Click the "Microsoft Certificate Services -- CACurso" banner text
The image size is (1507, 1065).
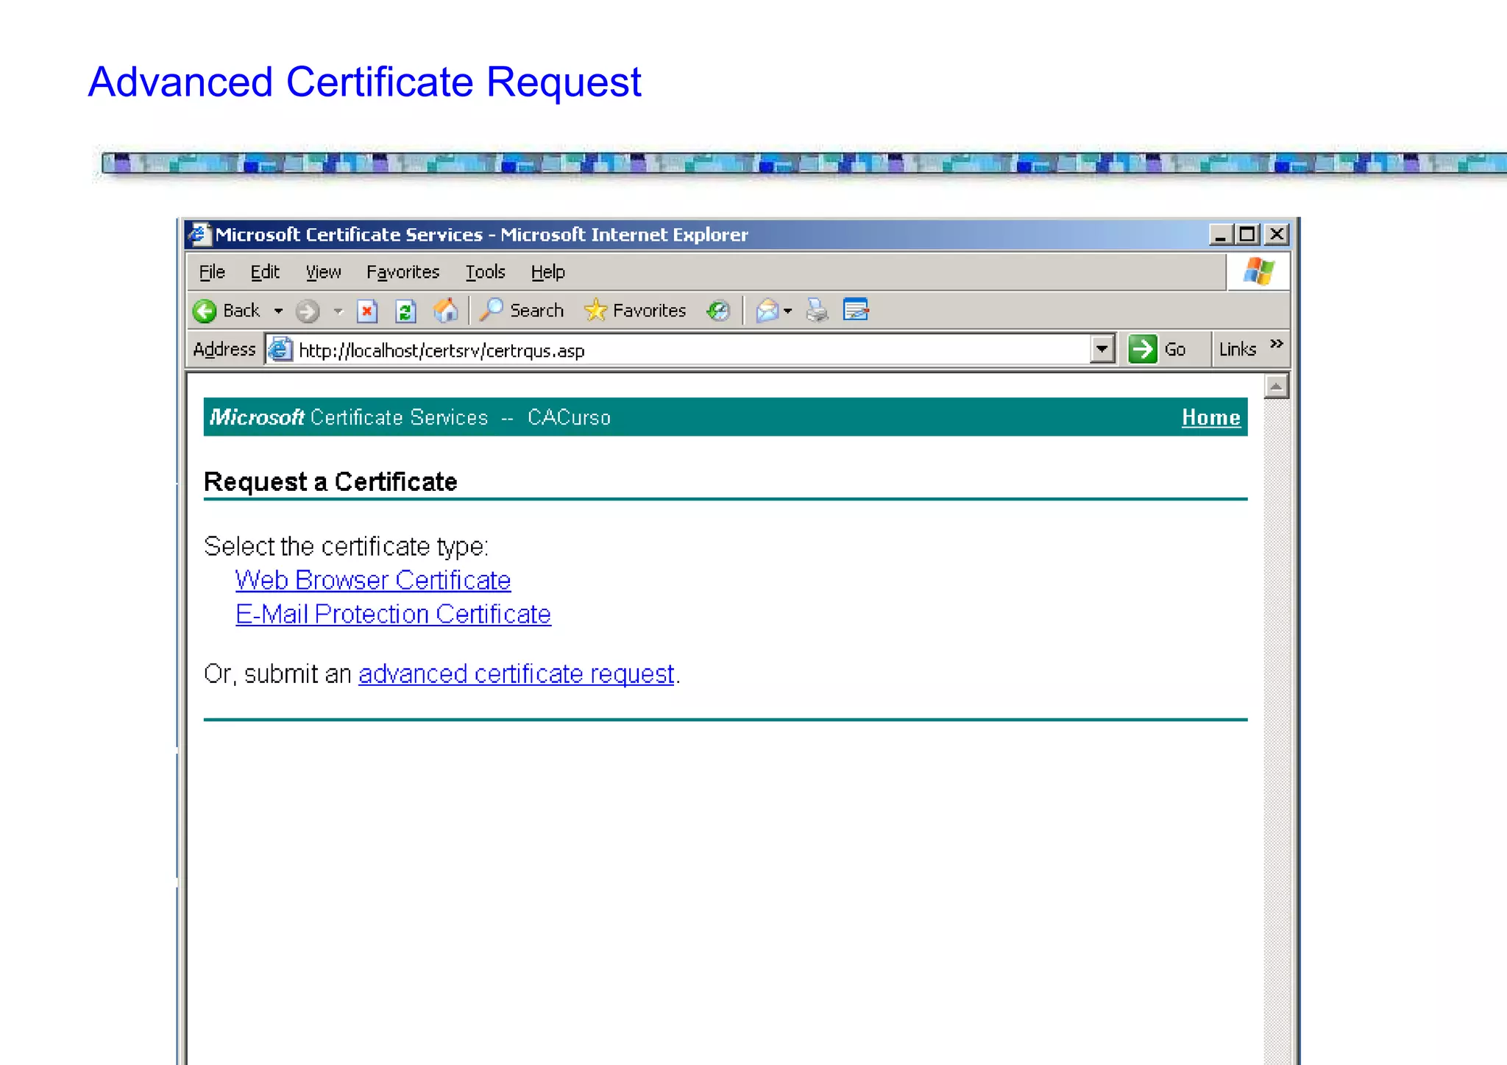tap(411, 417)
